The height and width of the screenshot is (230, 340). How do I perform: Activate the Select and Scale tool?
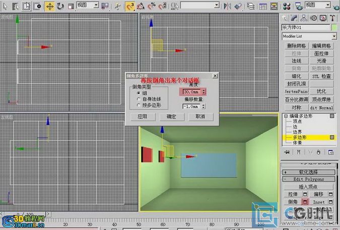pos(71,7)
